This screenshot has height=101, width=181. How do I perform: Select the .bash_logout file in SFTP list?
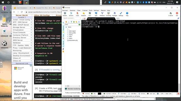coord(72,31)
